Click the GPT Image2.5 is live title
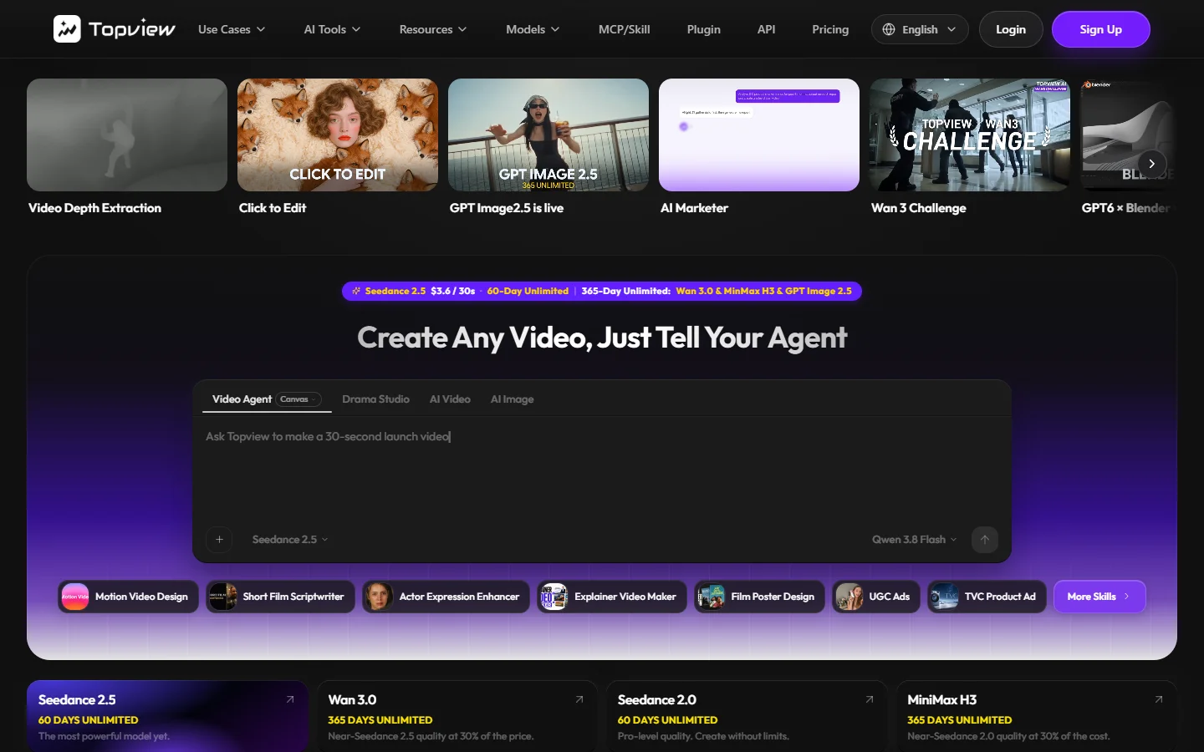The height and width of the screenshot is (752, 1204). click(x=507, y=208)
